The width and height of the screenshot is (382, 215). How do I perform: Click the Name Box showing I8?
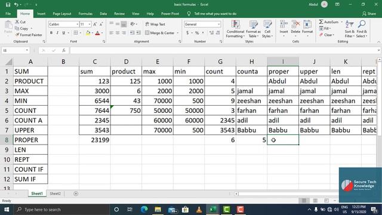pyautogui.click(x=15, y=50)
